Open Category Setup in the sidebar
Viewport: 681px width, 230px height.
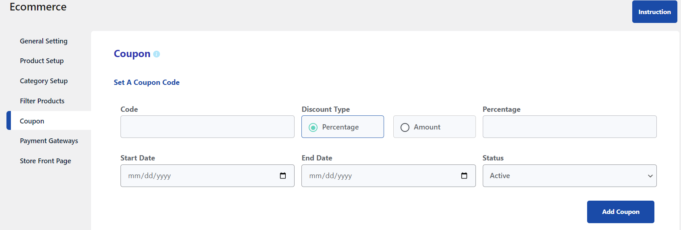[44, 81]
